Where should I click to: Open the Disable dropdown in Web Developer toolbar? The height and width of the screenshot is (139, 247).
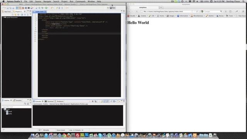click(x=132, y=16)
